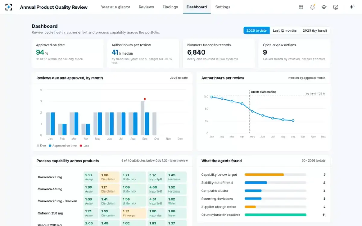
Task: Click the 'What the agents found' heading
Action: 221,161
